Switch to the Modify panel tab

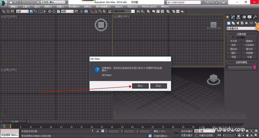(x=233, y=17)
